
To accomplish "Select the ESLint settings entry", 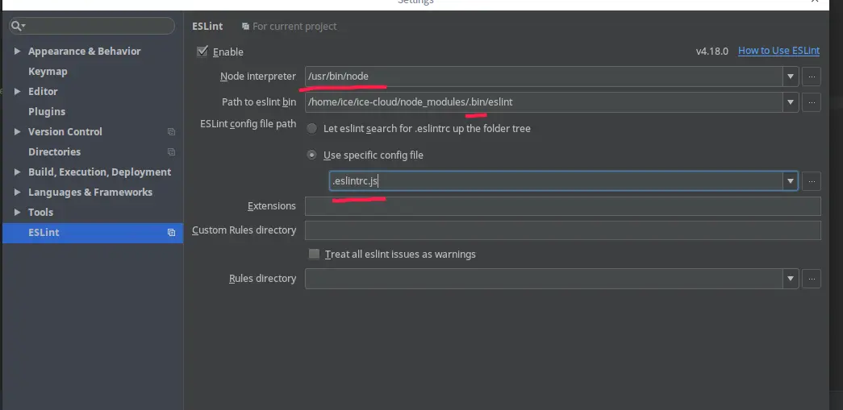I will (93, 232).
